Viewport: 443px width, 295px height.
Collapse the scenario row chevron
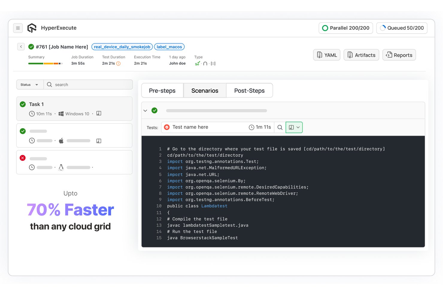[145, 111]
